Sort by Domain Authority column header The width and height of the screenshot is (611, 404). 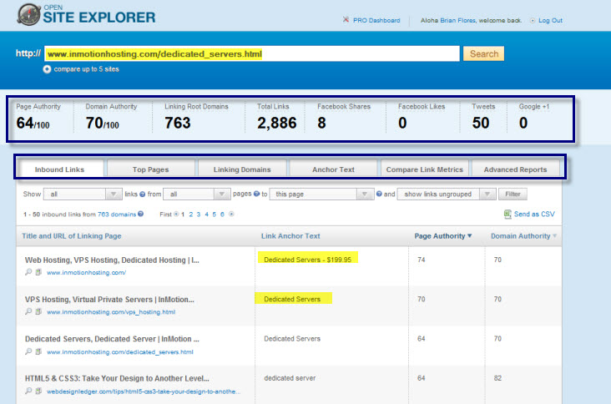pyautogui.click(x=523, y=236)
